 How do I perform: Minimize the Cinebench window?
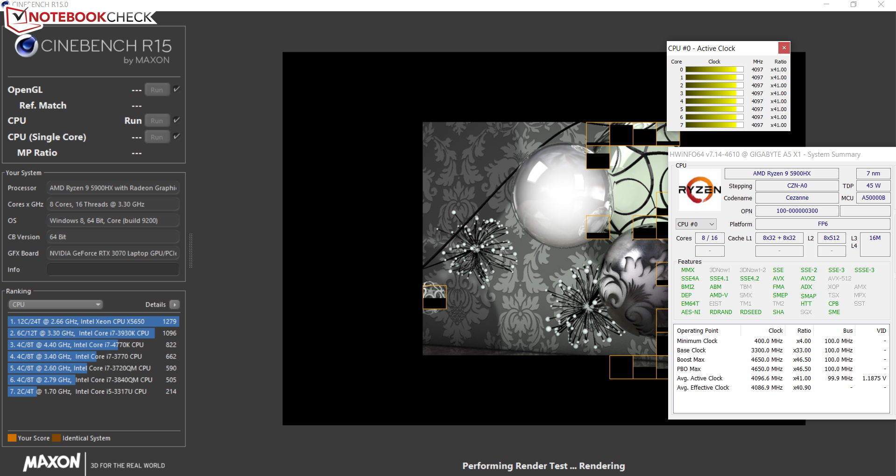click(826, 4)
